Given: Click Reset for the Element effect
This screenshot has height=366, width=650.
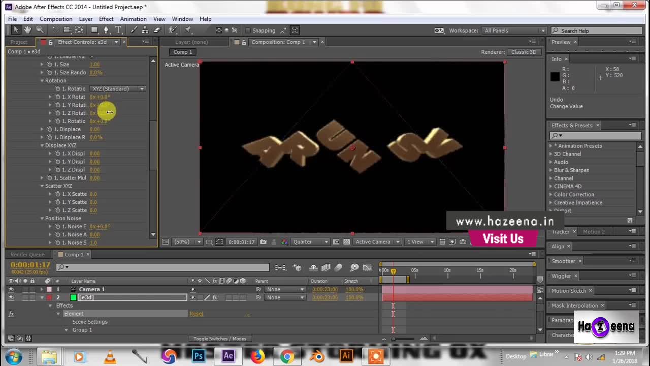Looking at the screenshot, I should [197, 314].
